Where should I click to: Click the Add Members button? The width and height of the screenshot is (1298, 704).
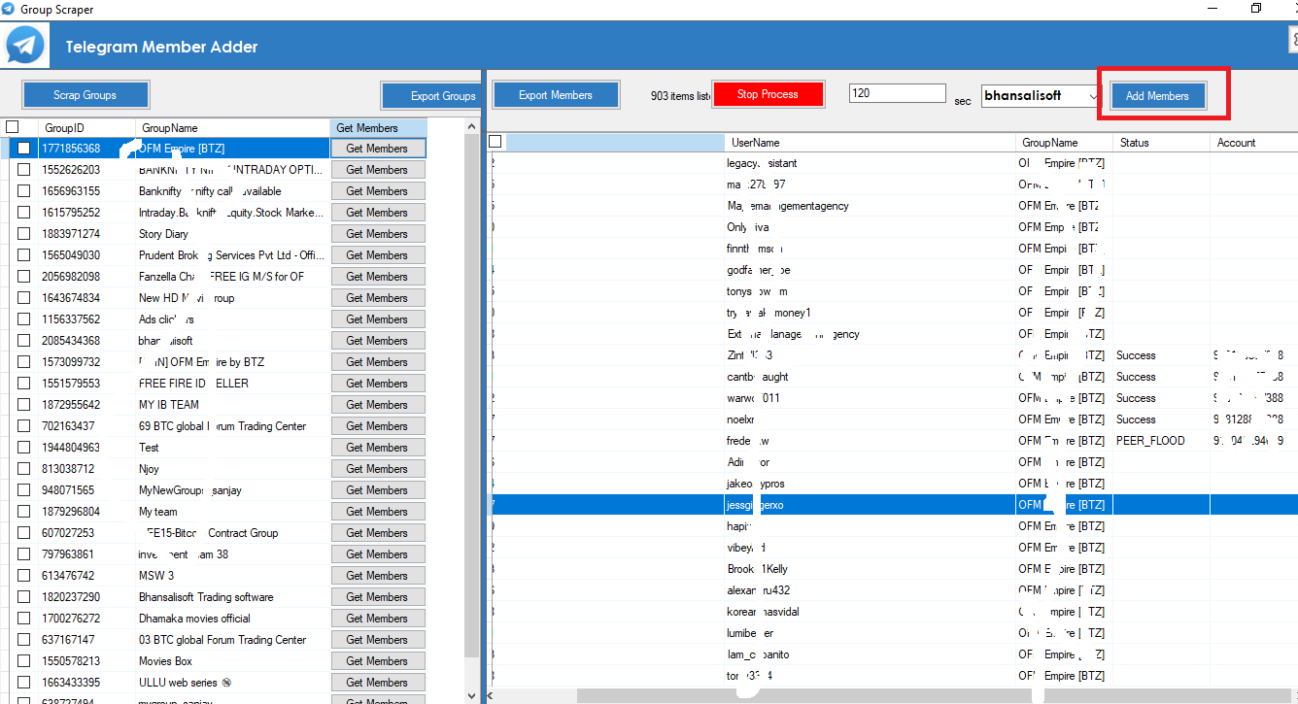point(1157,96)
